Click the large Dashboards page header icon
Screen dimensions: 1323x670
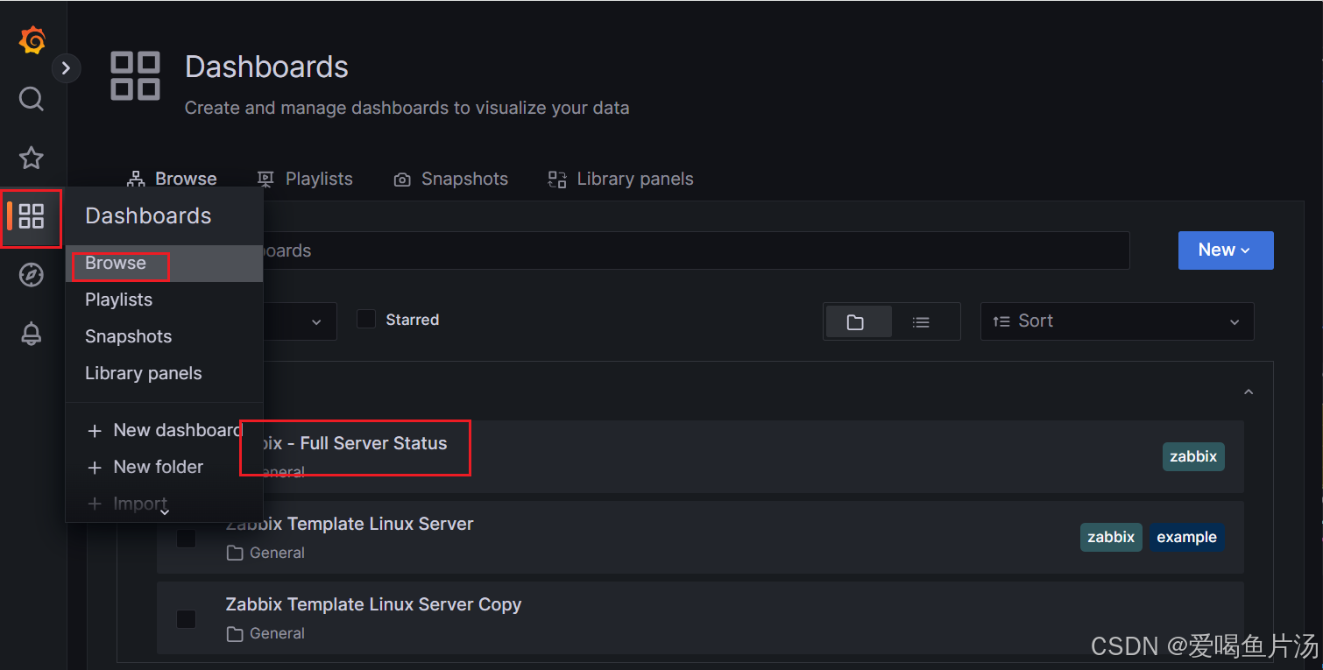tap(135, 75)
